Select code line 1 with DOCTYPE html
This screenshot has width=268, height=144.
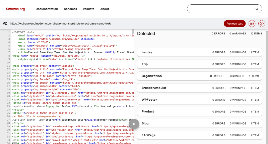(x=23, y=32)
